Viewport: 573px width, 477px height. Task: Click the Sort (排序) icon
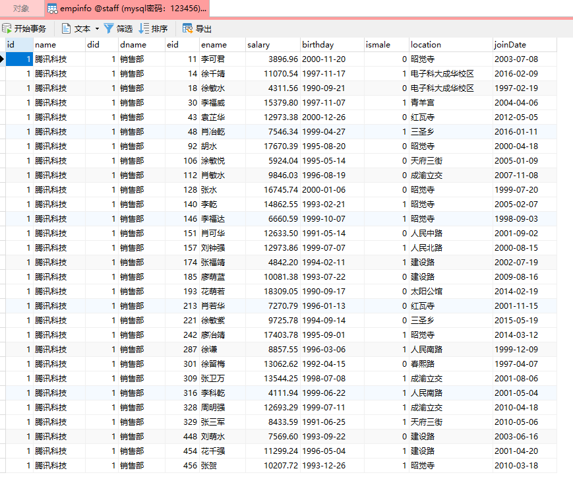point(144,28)
